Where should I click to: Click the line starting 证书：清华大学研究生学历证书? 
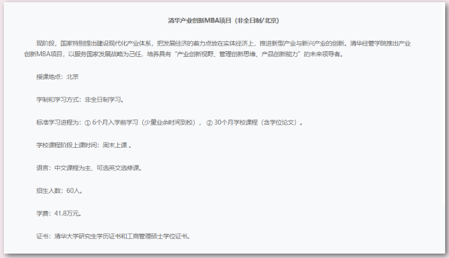pos(113,237)
